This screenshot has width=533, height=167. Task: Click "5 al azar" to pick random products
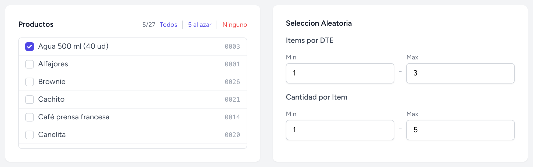(x=200, y=25)
